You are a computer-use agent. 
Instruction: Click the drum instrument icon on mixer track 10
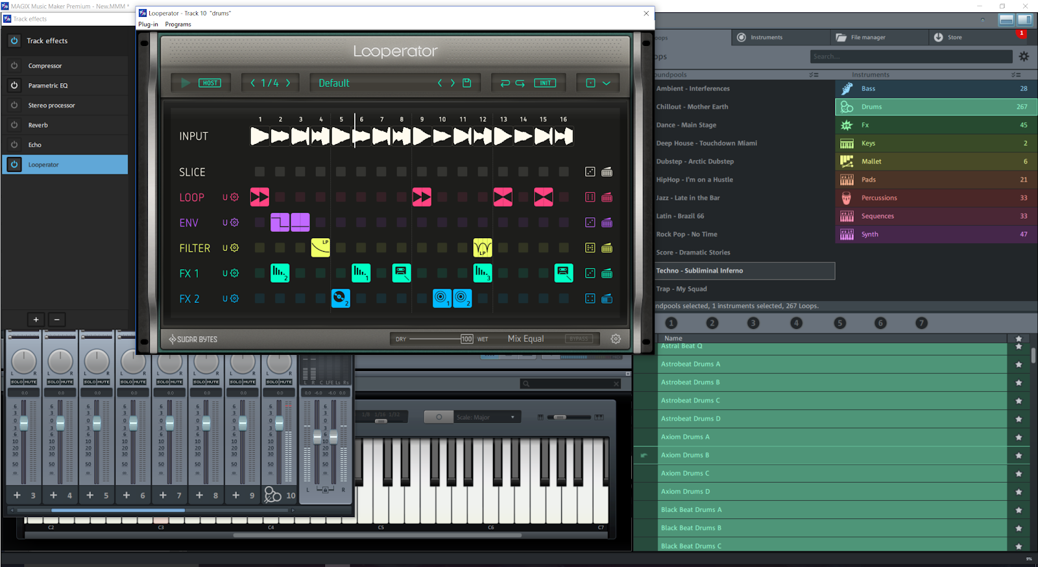(272, 495)
